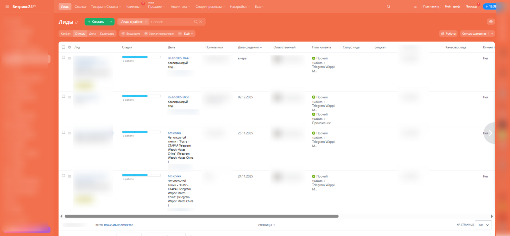The height and width of the screenshot is (236, 510).
Task: Expand the Ещё counters dropdown
Action: coord(188,34)
